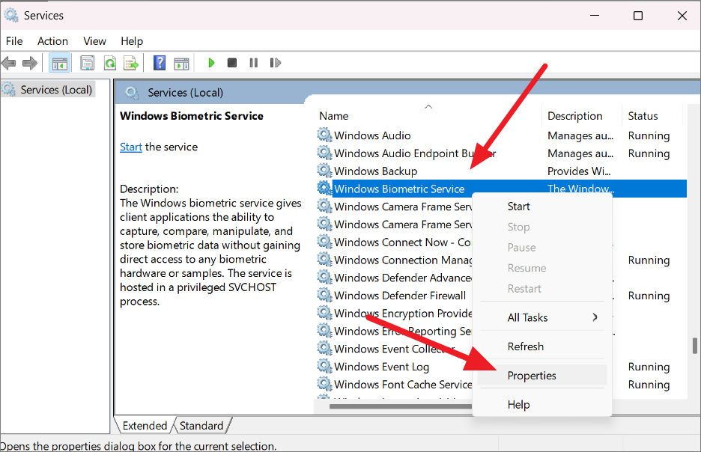The image size is (701, 452).
Task: Toggle the Show/Hide Console Tree icon
Action: click(59, 63)
